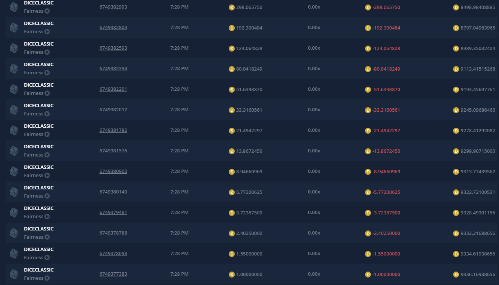Image resolution: width=499 pixels, height=285 pixels.
Task: Select the balance value 9245.09686466
Action: coord(478,110)
